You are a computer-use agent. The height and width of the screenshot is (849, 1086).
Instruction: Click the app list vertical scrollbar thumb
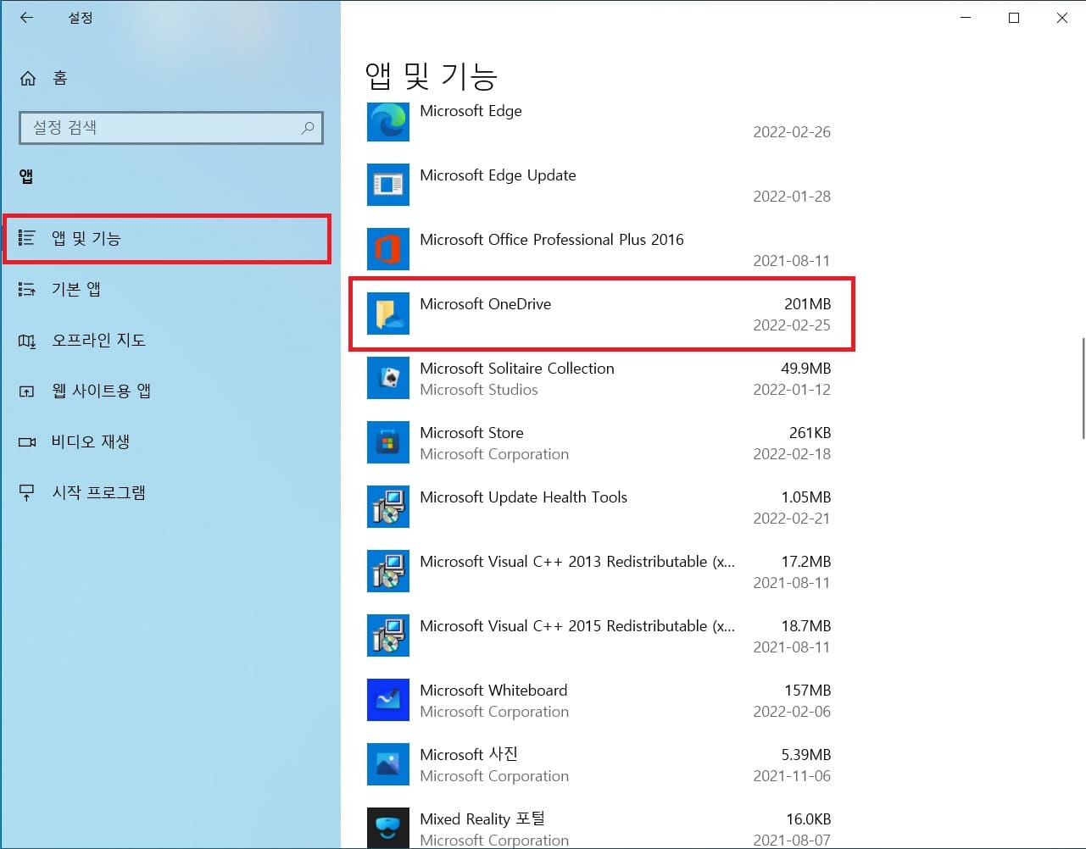(1083, 388)
